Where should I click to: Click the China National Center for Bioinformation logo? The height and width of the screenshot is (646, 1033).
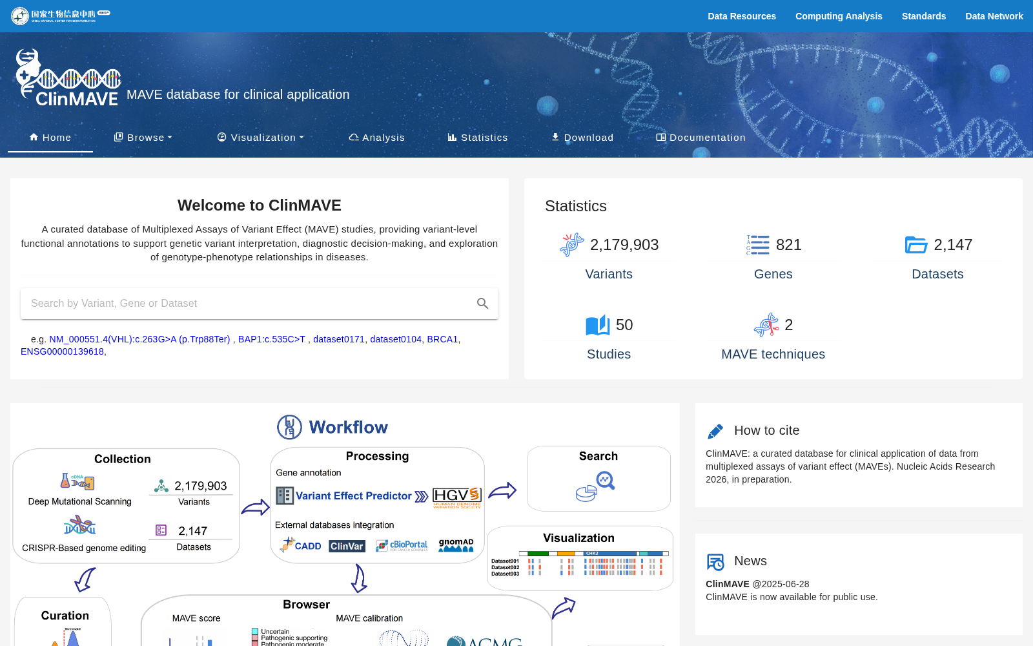click(61, 16)
